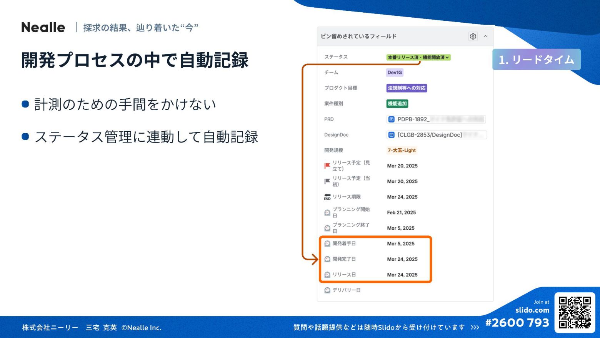Click the clock icon for プランニング開始日

(327, 212)
